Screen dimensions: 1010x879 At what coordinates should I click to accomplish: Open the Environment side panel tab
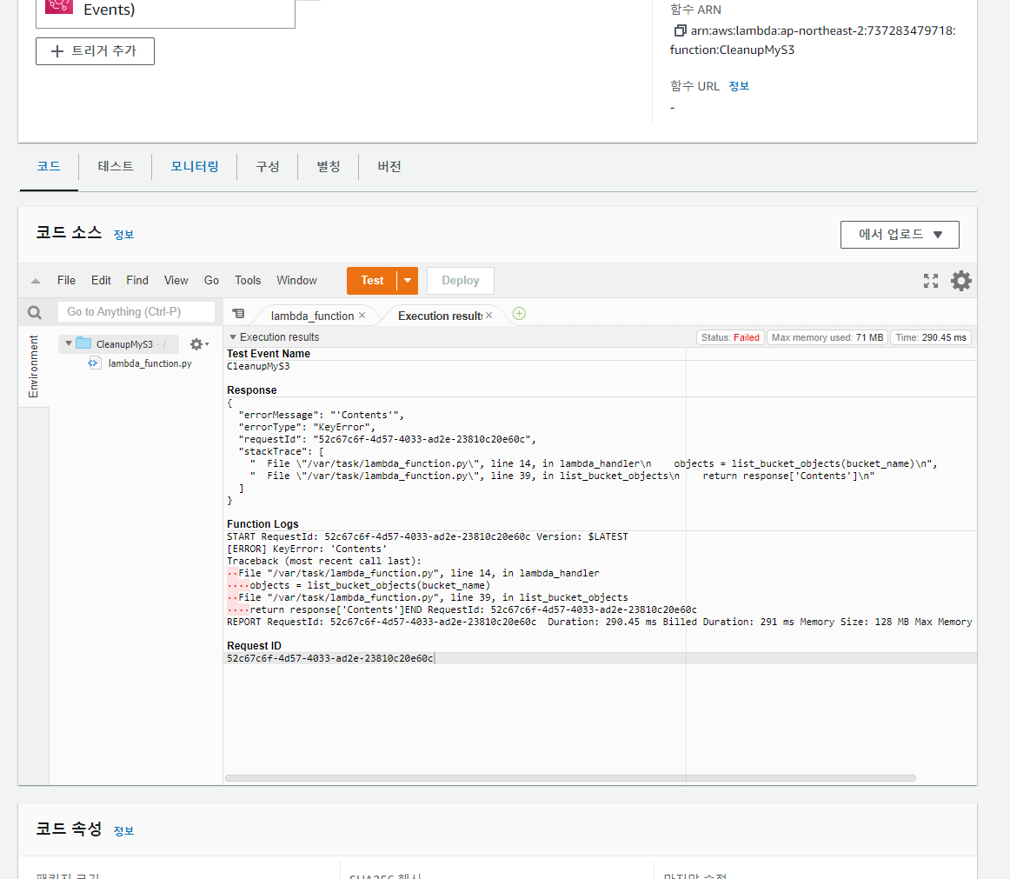[x=34, y=367]
